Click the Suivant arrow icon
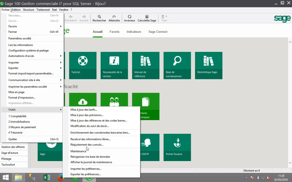 point(84,17)
